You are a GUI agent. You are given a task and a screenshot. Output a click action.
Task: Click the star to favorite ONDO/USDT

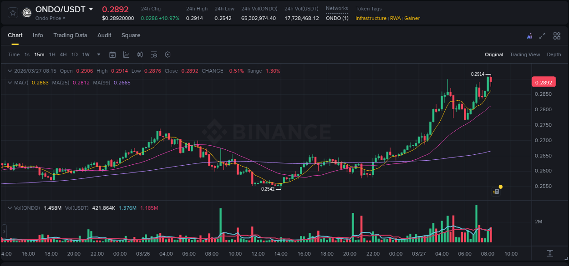click(x=12, y=12)
